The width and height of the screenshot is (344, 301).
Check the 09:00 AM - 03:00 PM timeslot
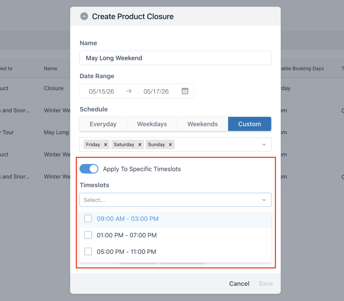point(88,219)
